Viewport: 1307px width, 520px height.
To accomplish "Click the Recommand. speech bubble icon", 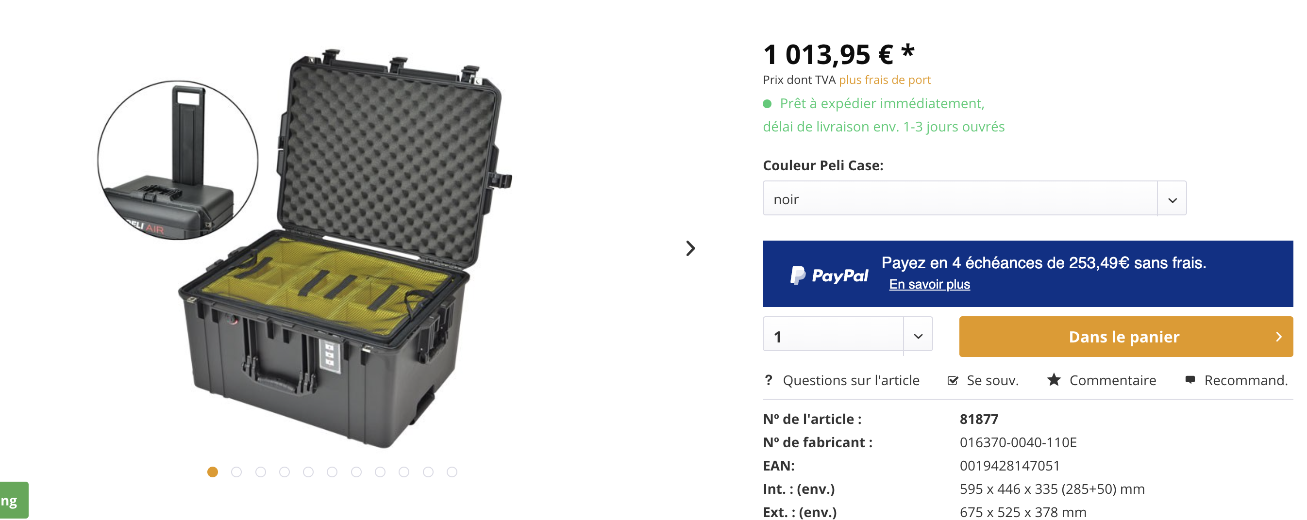I will point(1190,380).
